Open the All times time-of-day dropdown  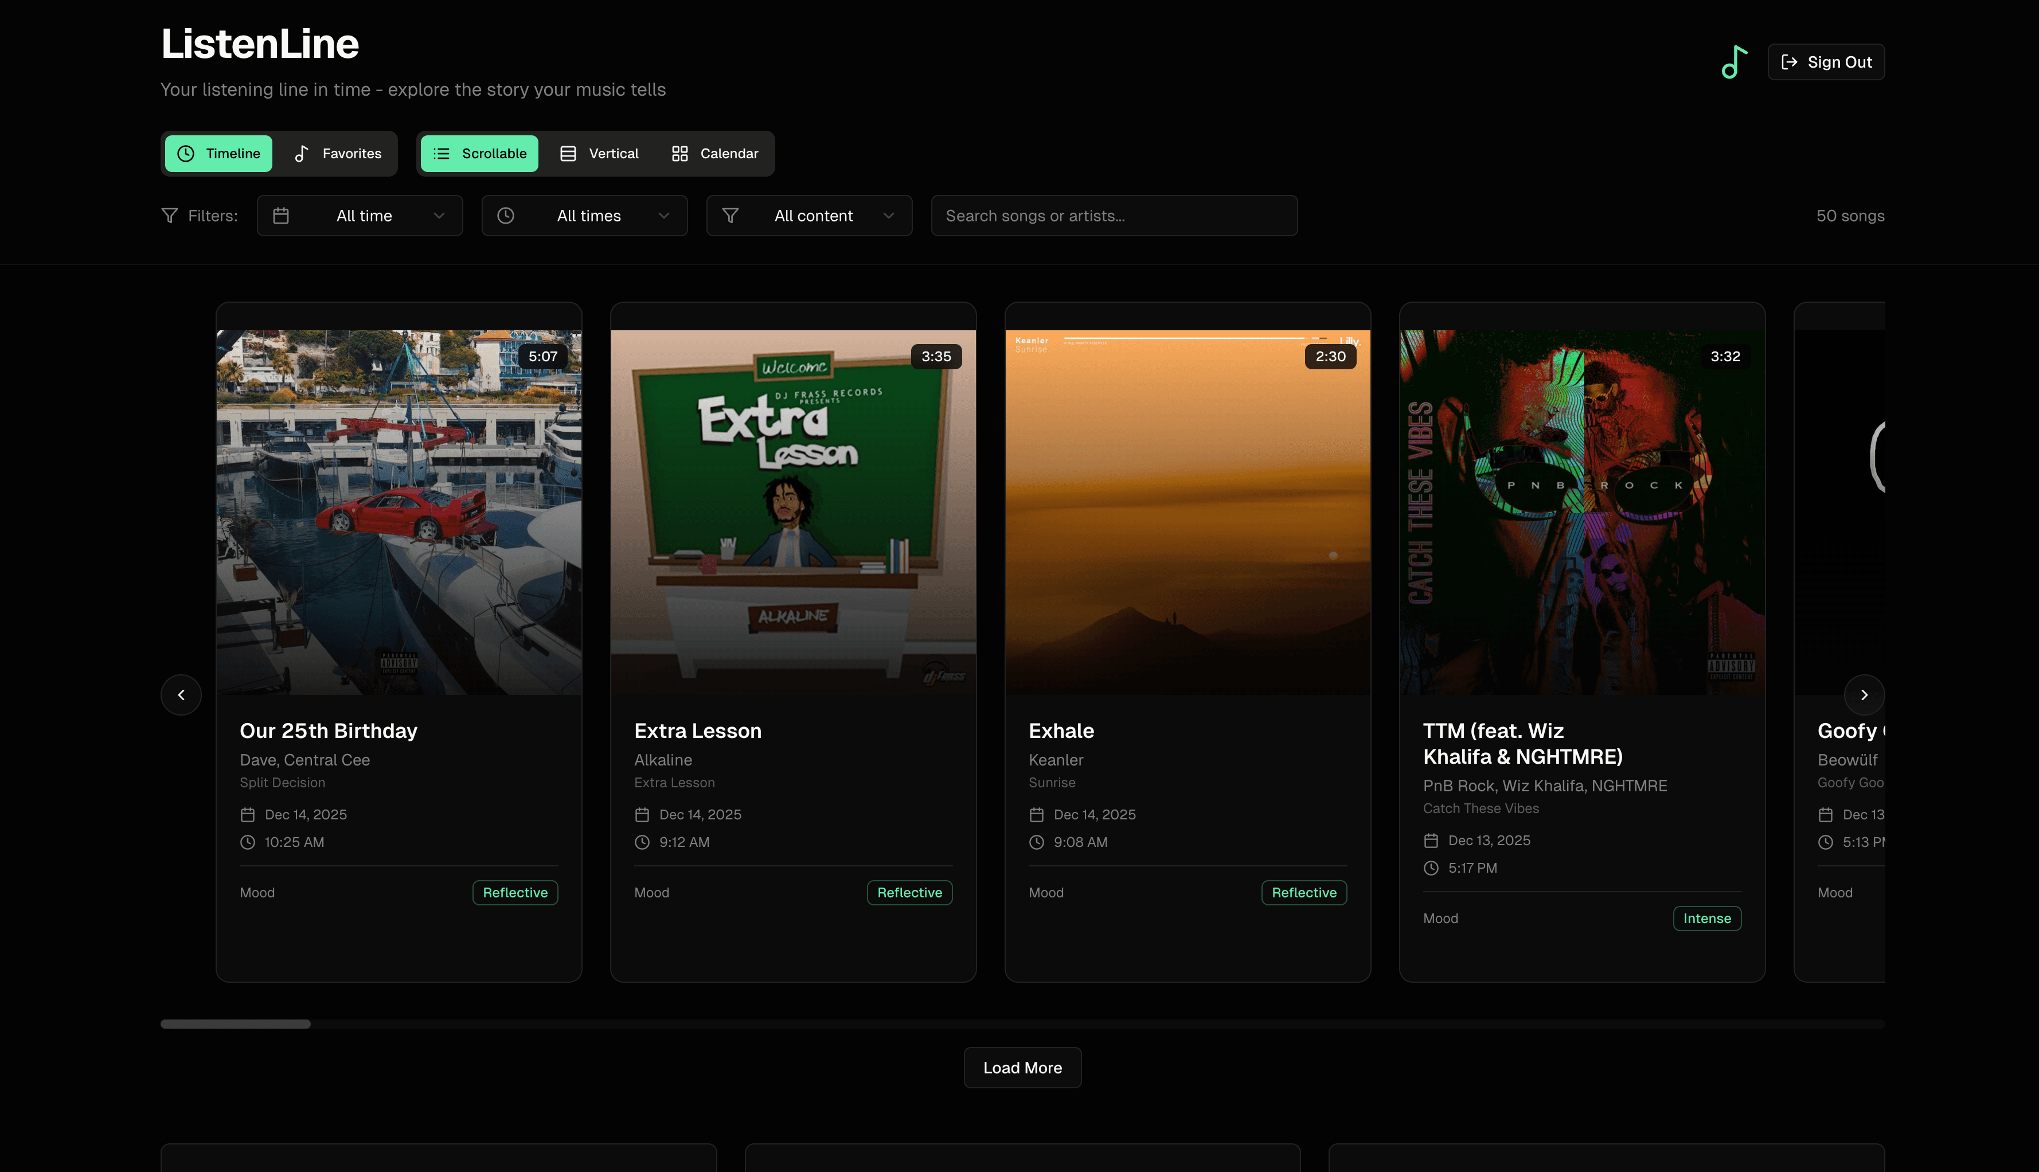pos(584,215)
